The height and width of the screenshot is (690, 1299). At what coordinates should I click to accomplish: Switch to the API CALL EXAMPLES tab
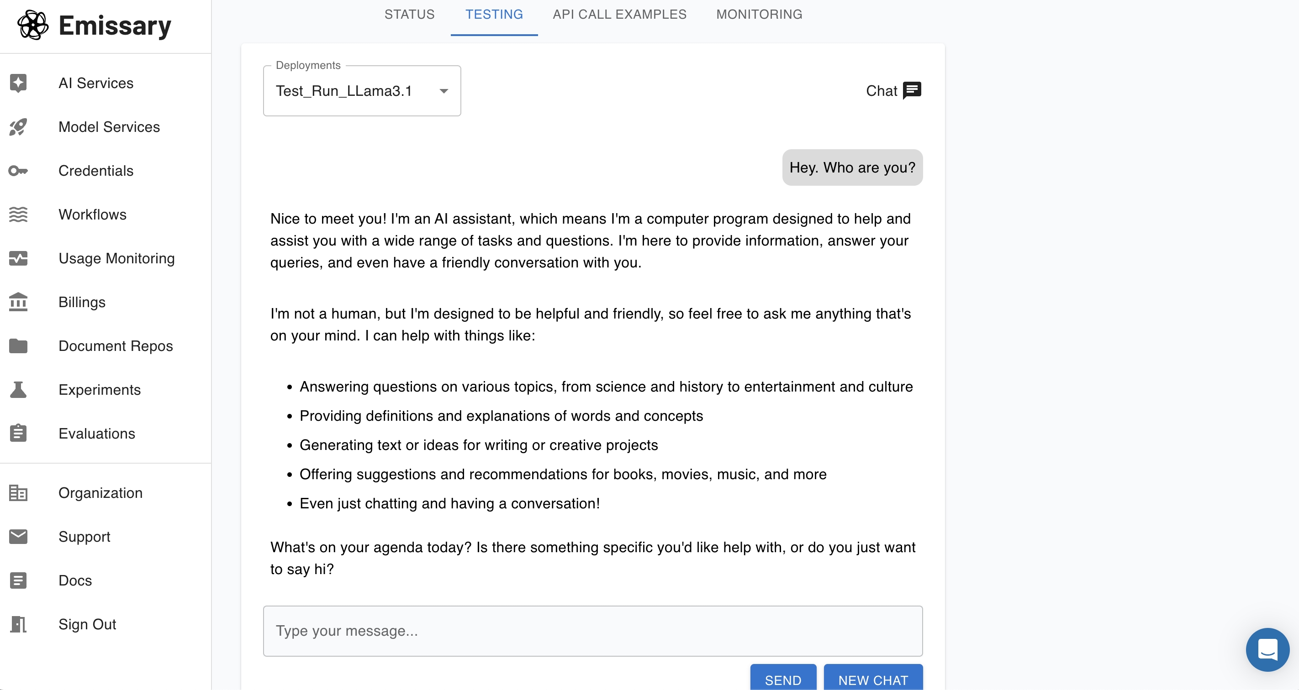coord(620,15)
